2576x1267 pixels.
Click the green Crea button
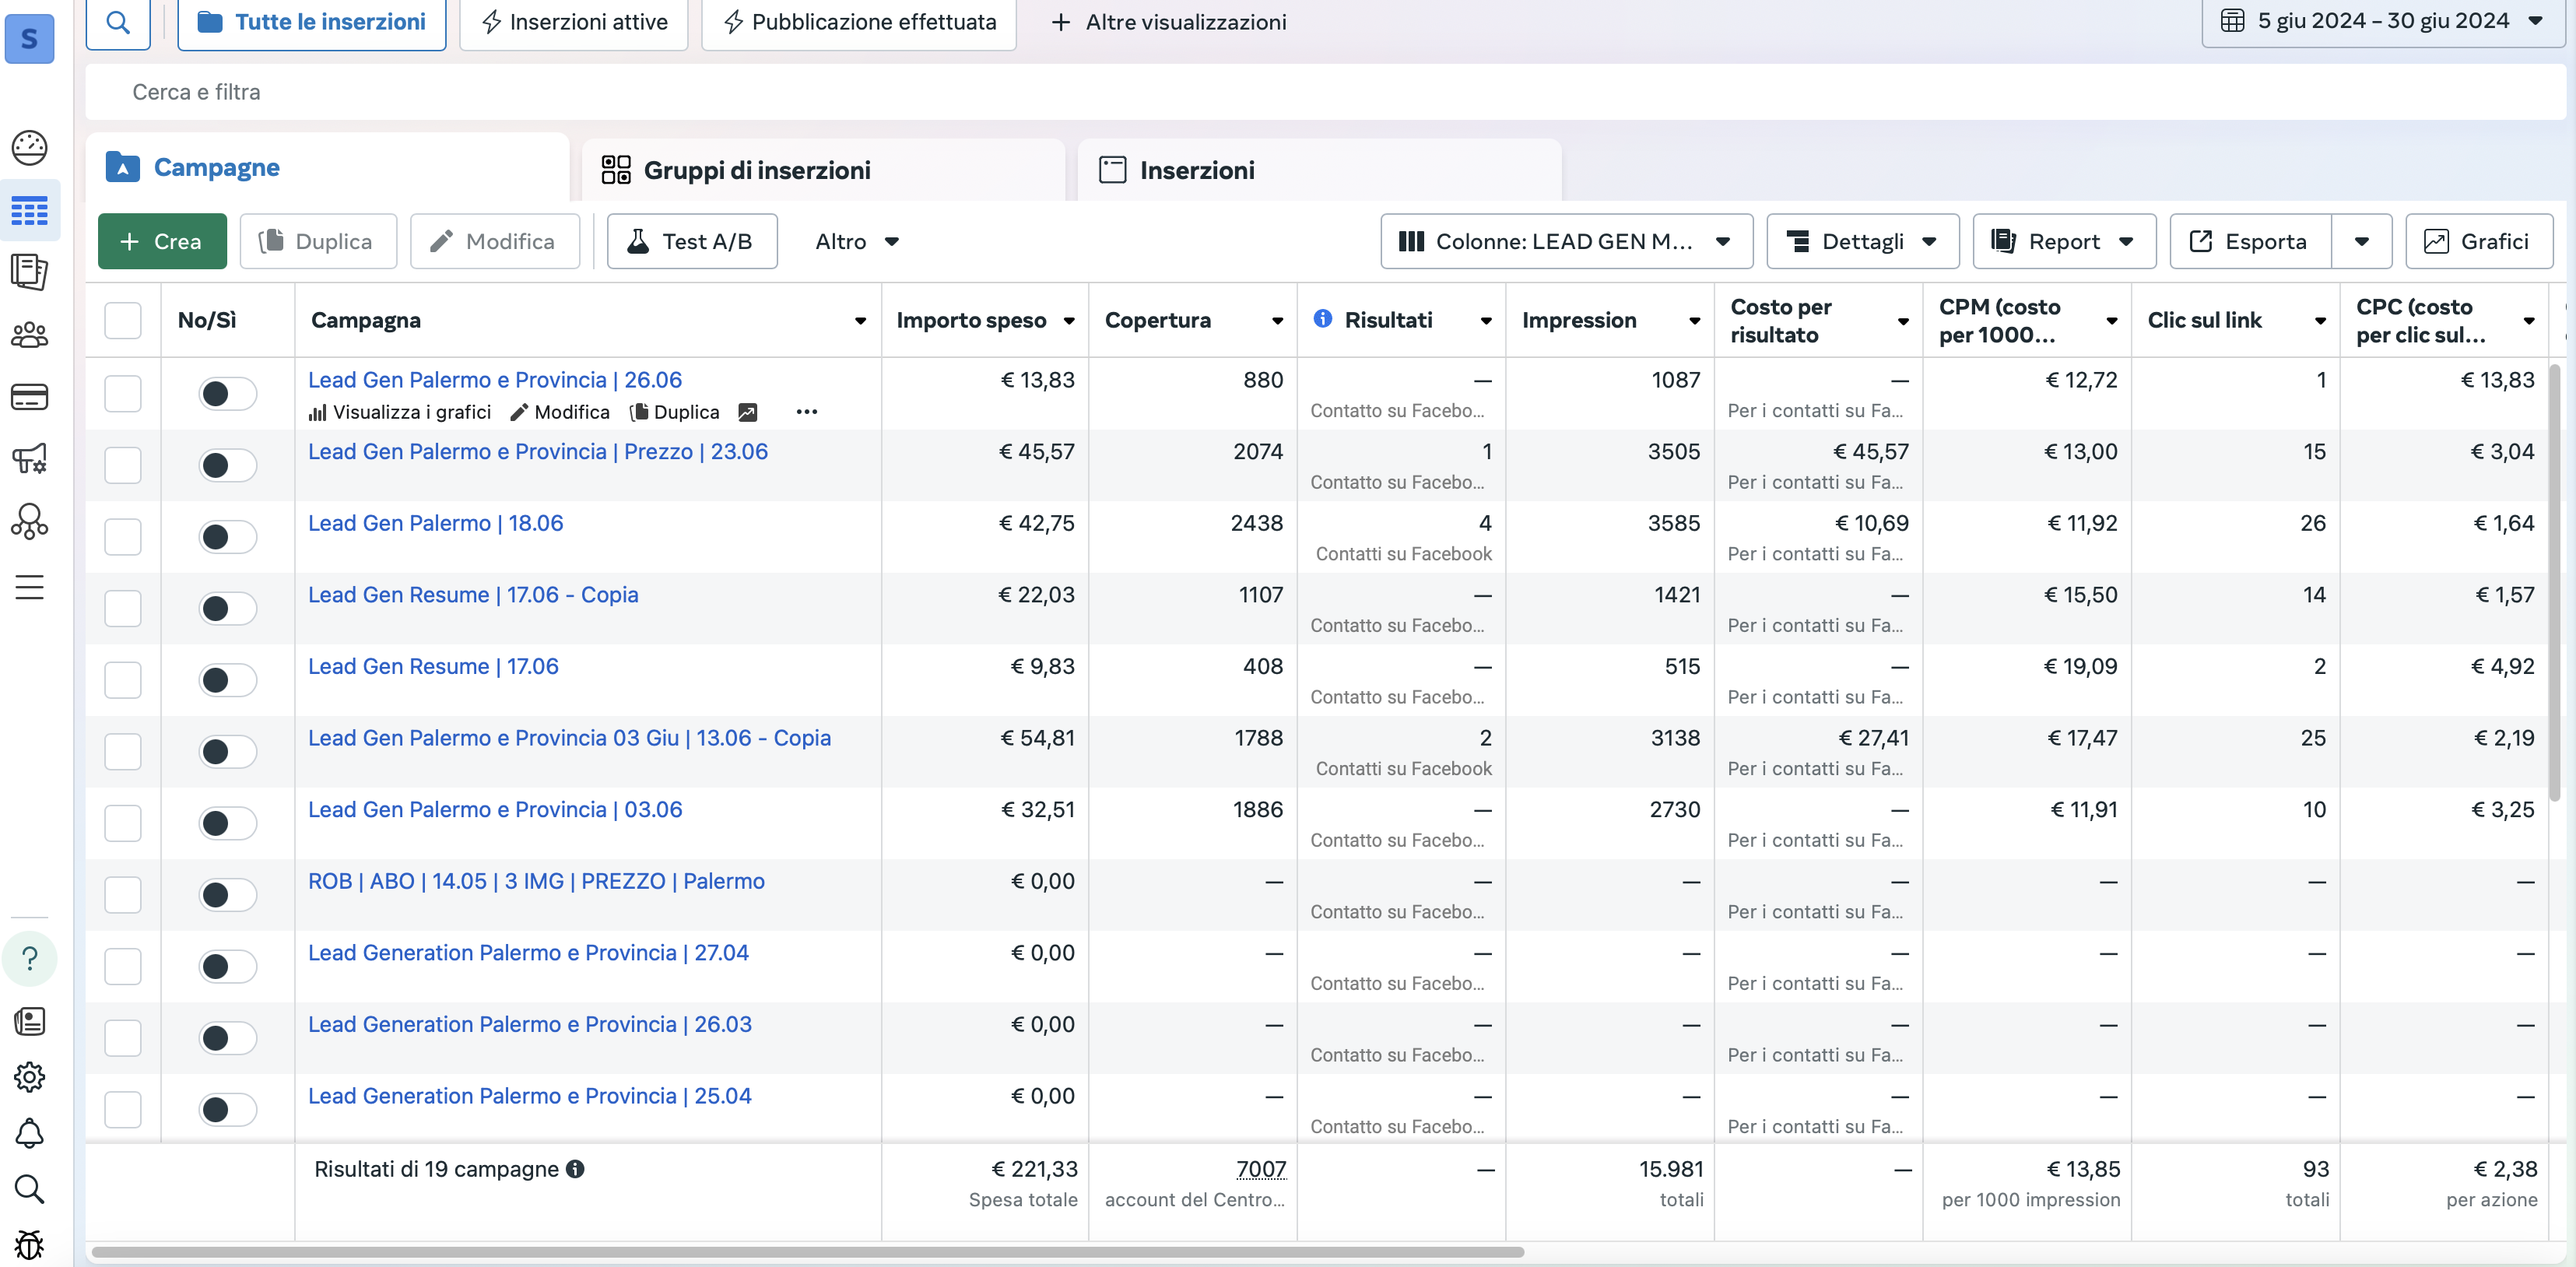162,241
